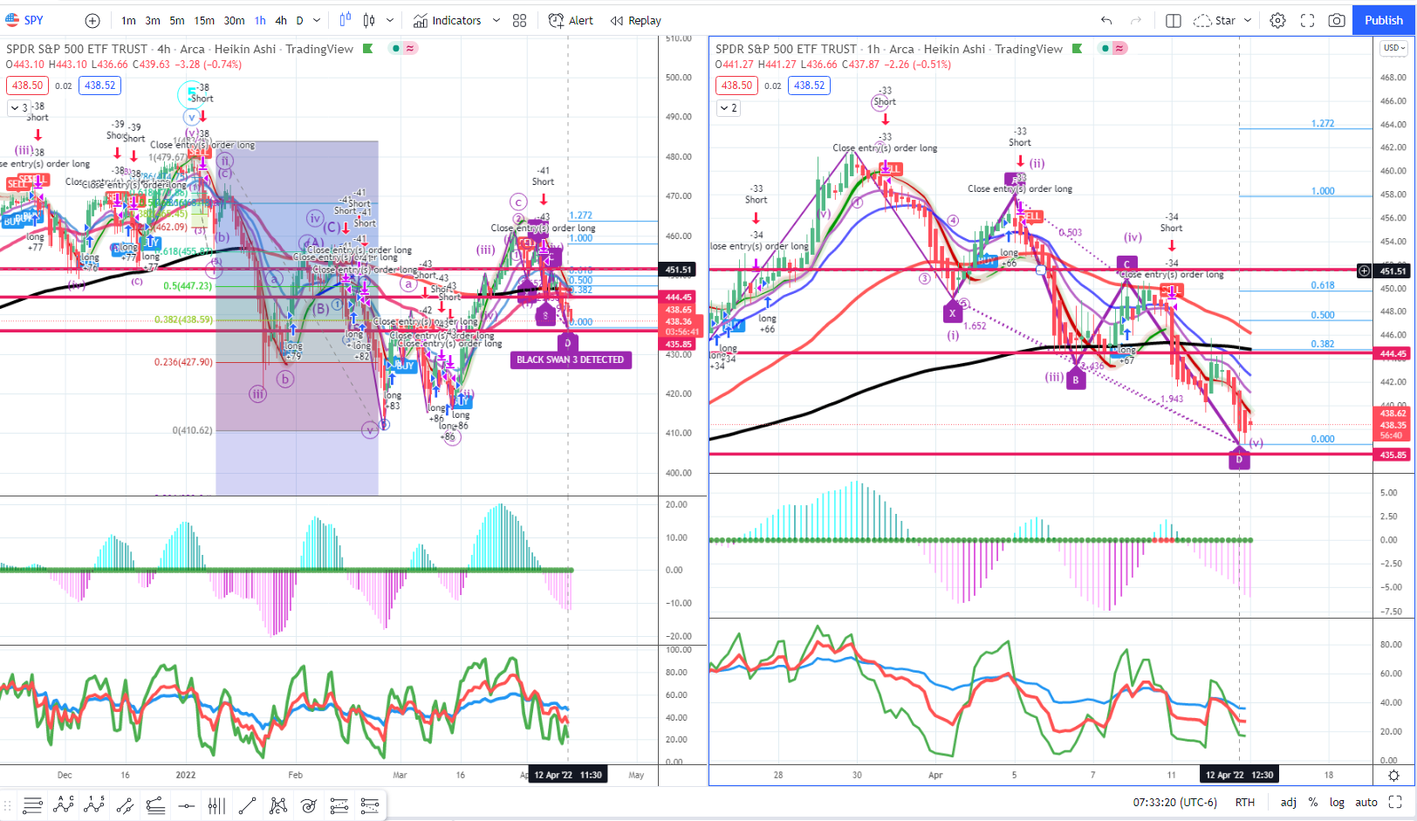Select the Fib spiral tool
Image resolution: width=1417 pixels, height=821 pixels.
pos(308,805)
